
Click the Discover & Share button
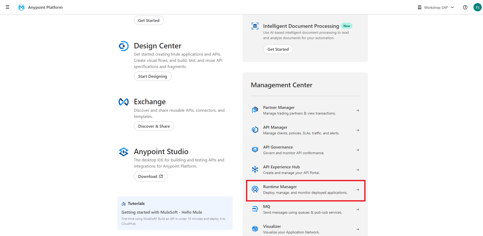154,126
